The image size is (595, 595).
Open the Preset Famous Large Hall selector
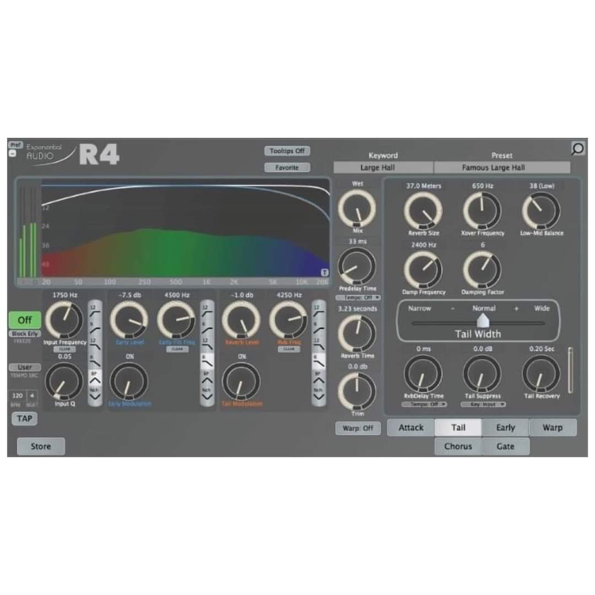[502, 167]
